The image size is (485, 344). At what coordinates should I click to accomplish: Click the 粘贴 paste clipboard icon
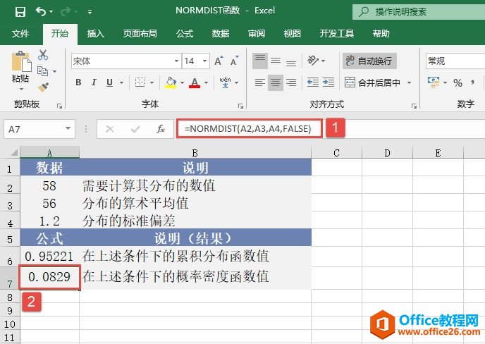(x=21, y=61)
